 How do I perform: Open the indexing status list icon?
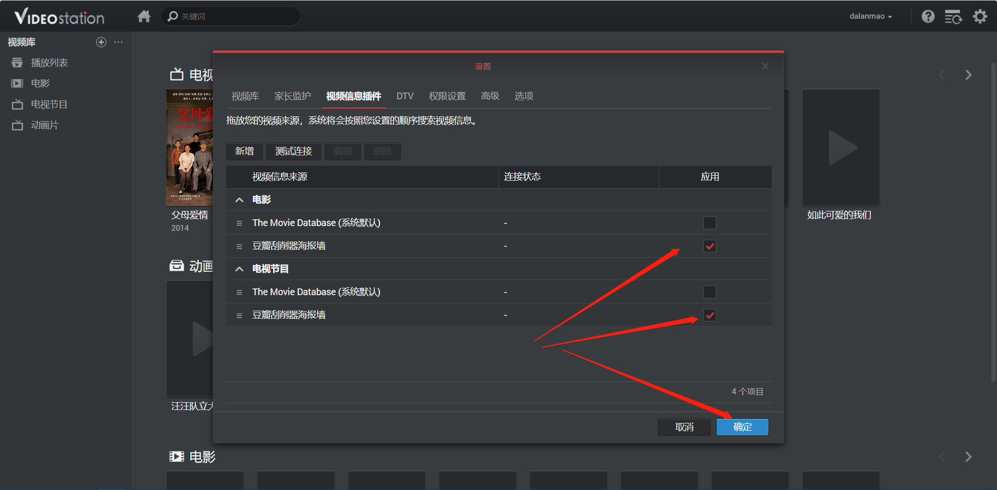(953, 17)
